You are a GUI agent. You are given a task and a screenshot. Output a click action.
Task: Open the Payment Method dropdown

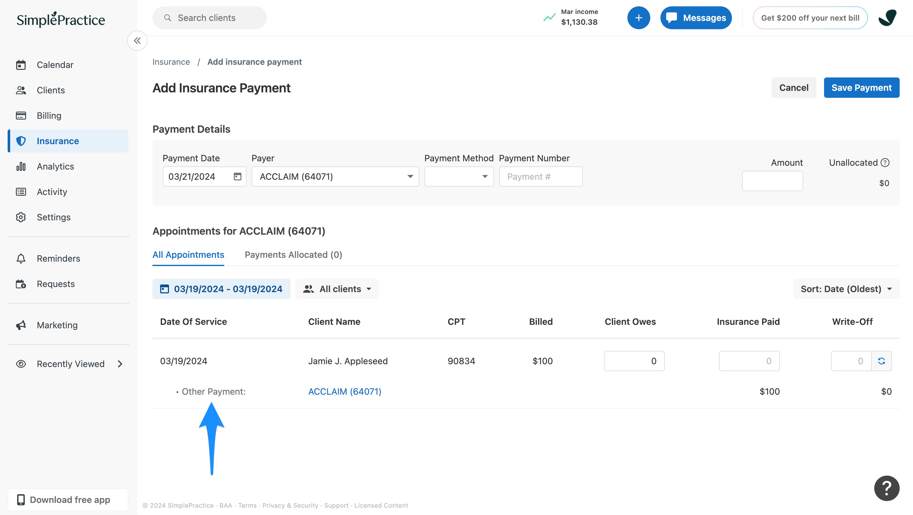459,177
